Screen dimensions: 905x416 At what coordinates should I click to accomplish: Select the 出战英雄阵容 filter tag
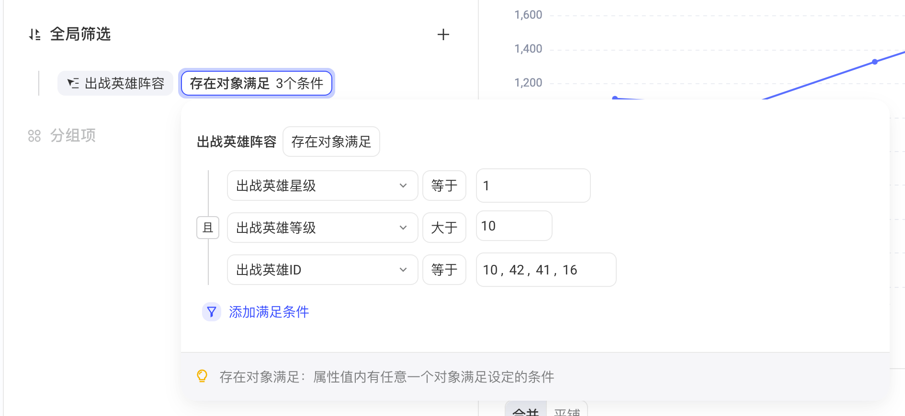115,83
